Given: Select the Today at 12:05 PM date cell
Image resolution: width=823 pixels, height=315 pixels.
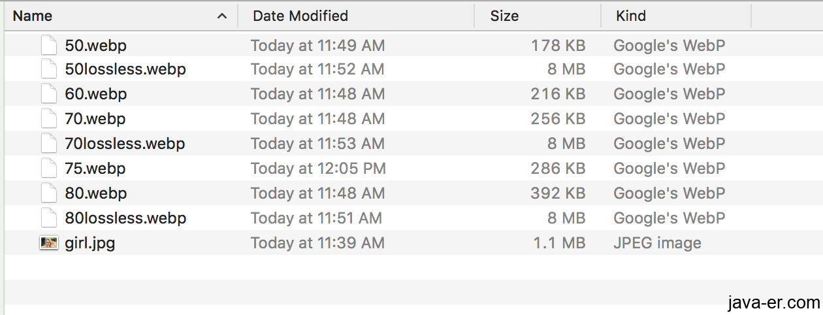Looking at the screenshot, I should pos(318,169).
